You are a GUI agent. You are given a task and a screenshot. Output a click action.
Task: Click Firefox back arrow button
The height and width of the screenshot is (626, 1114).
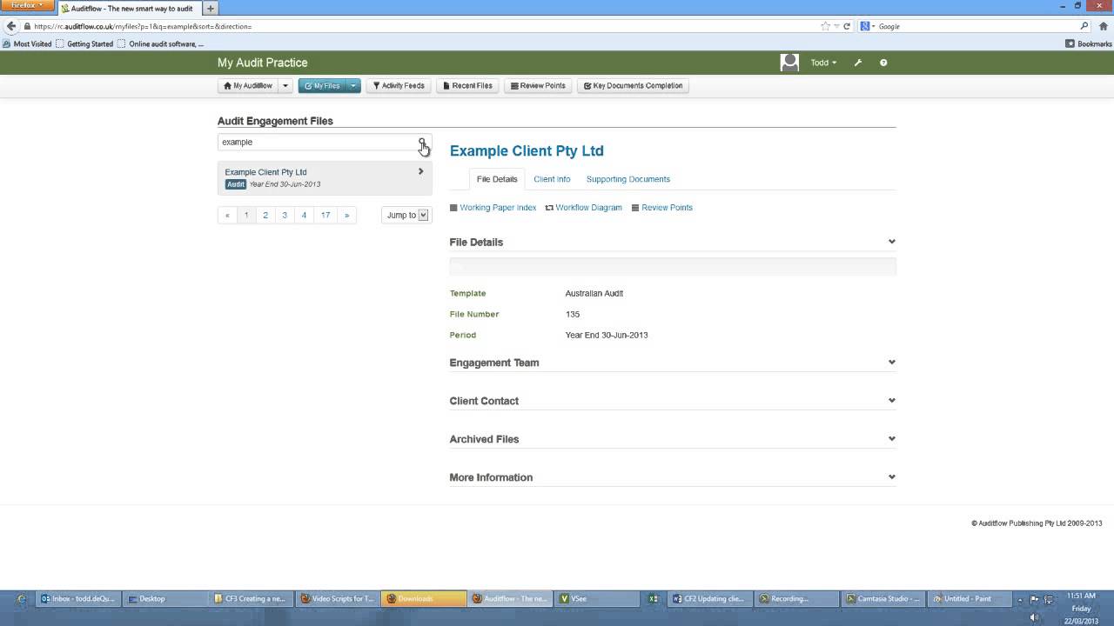coord(11,26)
